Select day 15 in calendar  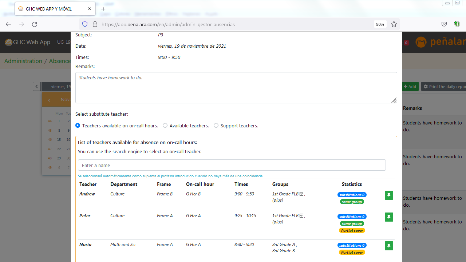tap(59, 140)
